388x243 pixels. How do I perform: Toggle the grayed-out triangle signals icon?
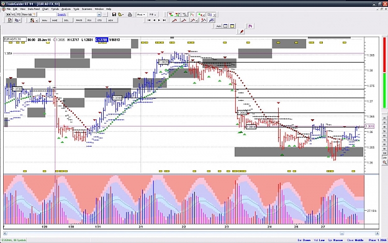[184, 15]
